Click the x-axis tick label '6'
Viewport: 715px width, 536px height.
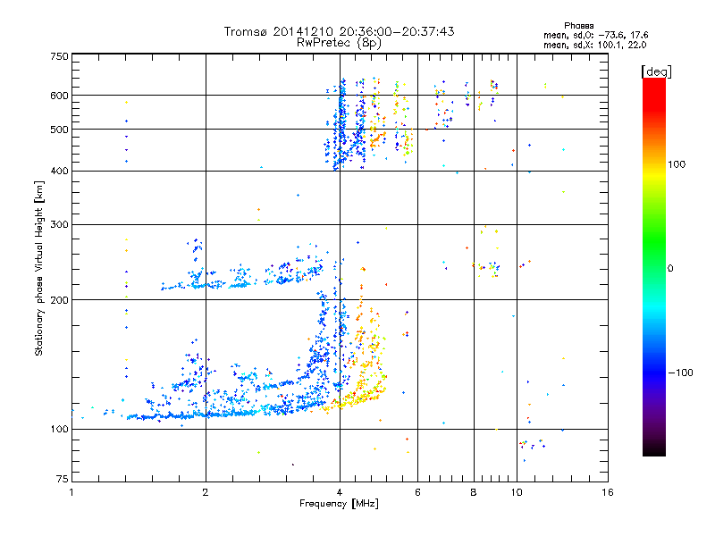coord(417,492)
